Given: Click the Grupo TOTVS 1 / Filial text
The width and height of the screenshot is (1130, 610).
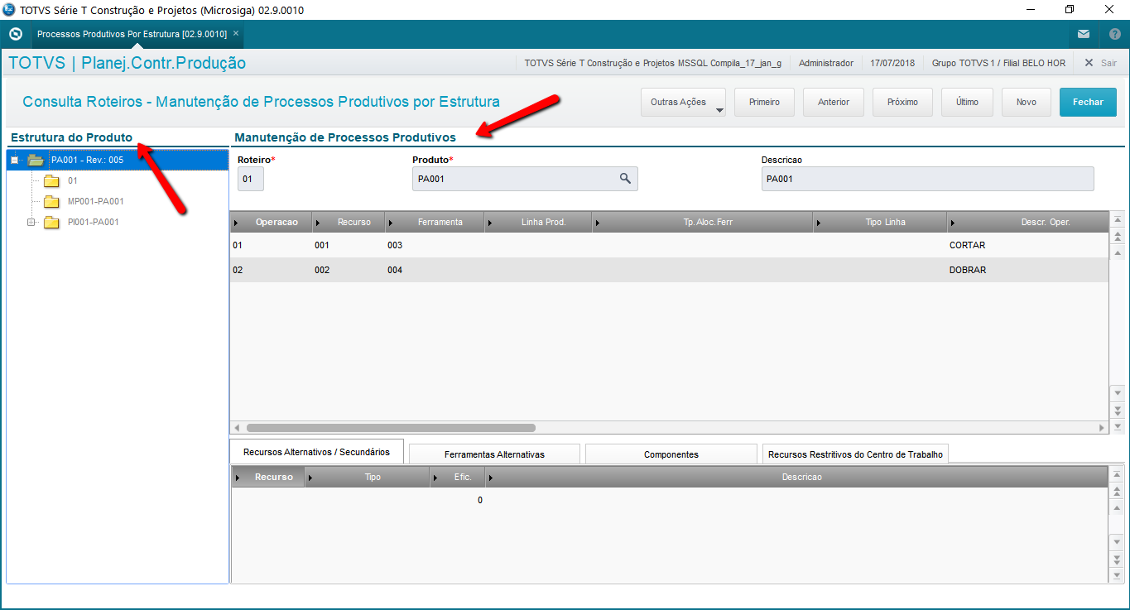Looking at the screenshot, I should pyautogui.click(x=999, y=63).
